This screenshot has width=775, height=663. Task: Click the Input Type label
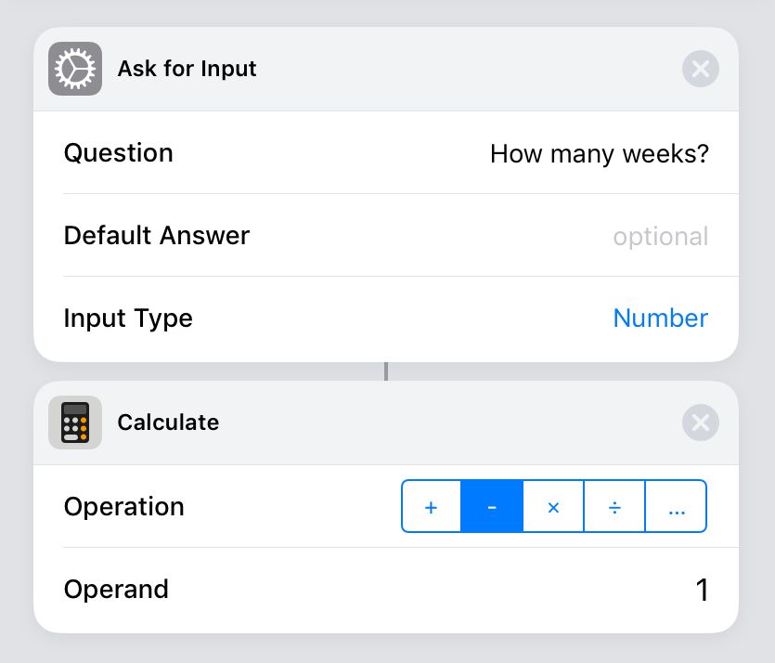coord(128,318)
